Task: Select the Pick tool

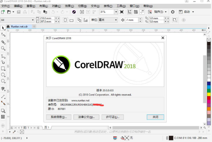Action: pyautogui.click(x=3, y=28)
